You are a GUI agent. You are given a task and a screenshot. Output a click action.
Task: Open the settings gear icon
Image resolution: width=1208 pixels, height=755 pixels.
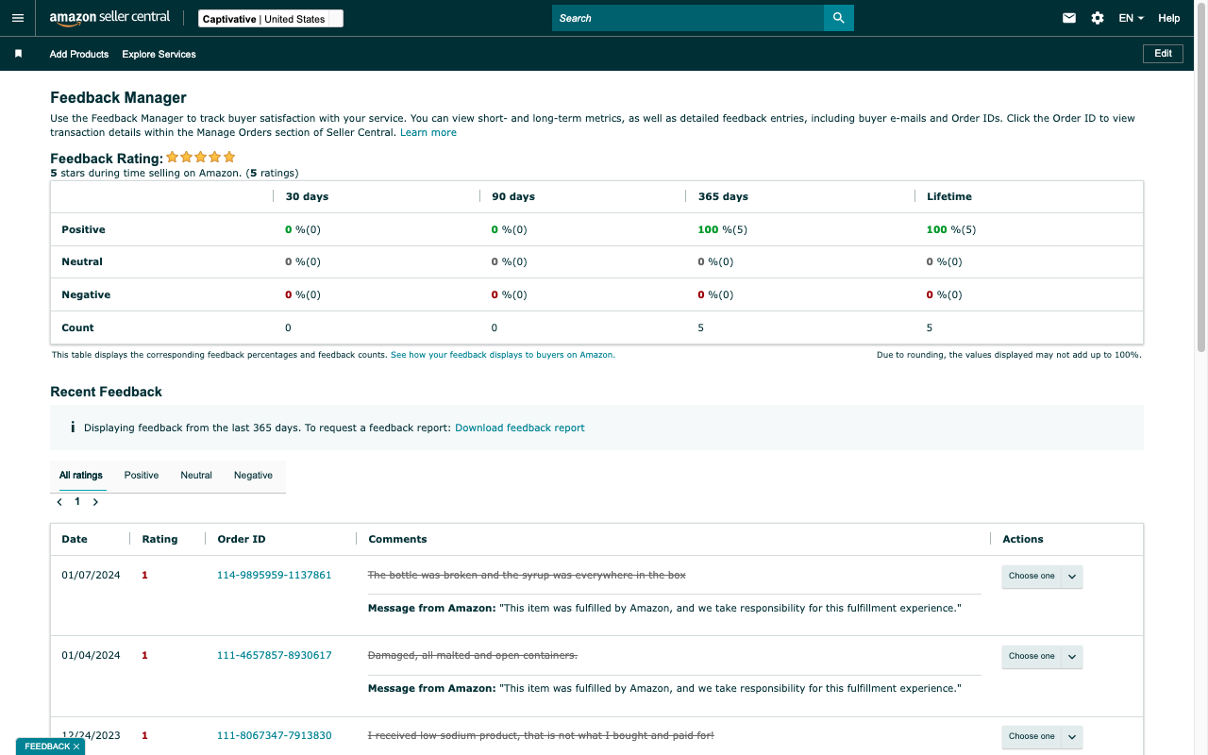pyautogui.click(x=1098, y=18)
